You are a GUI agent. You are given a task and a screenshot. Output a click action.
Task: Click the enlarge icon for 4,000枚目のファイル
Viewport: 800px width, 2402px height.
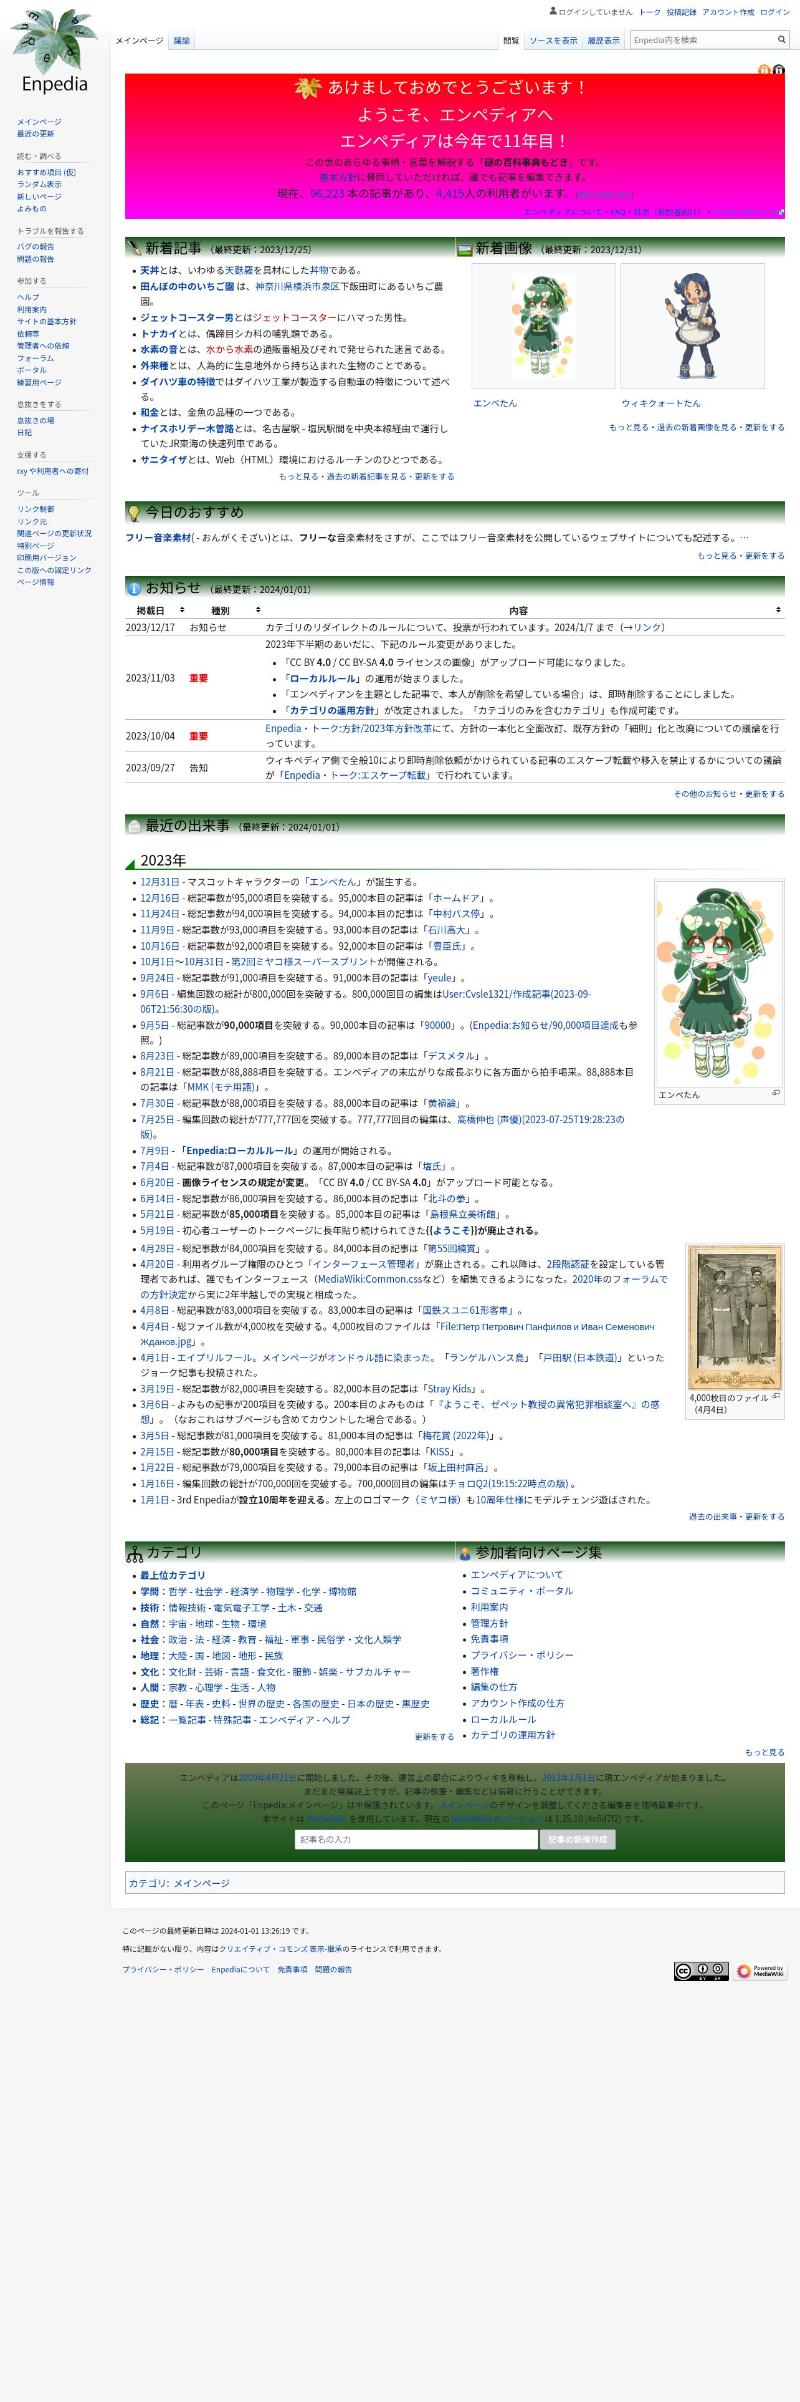point(776,1396)
